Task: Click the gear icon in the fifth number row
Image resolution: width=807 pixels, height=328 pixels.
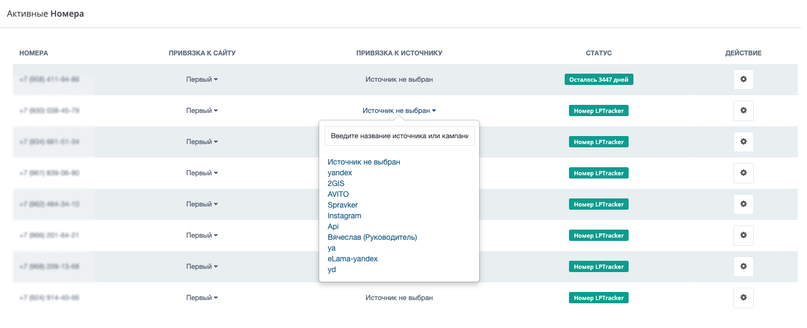Action: click(744, 204)
